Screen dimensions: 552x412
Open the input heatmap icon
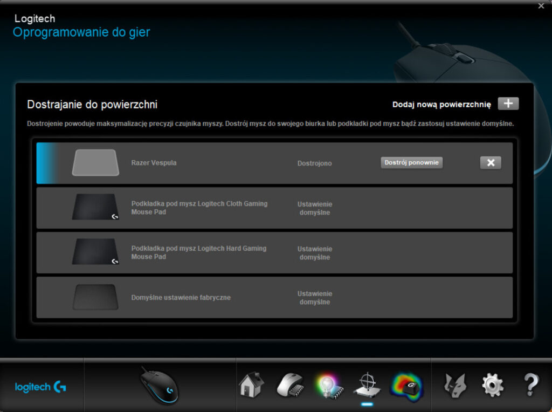point(406,386)
